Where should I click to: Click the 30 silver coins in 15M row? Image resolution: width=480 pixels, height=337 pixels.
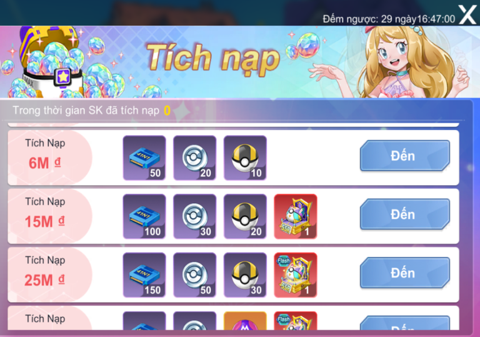tap(195, 216)
